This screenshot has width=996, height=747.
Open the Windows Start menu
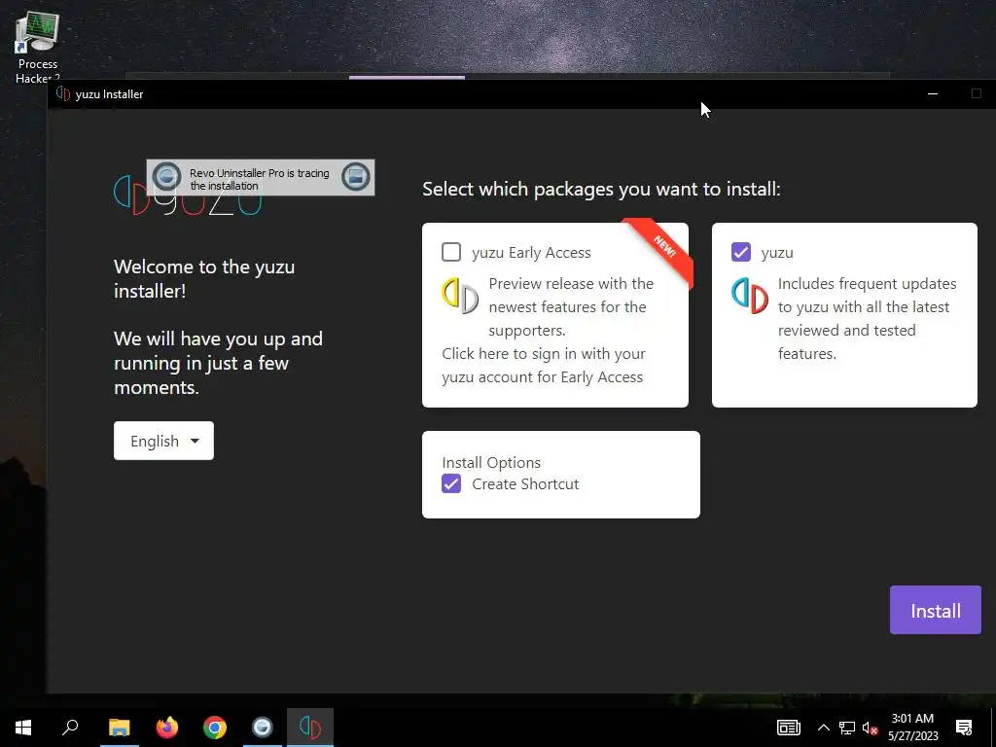click(x=23, y=728)
